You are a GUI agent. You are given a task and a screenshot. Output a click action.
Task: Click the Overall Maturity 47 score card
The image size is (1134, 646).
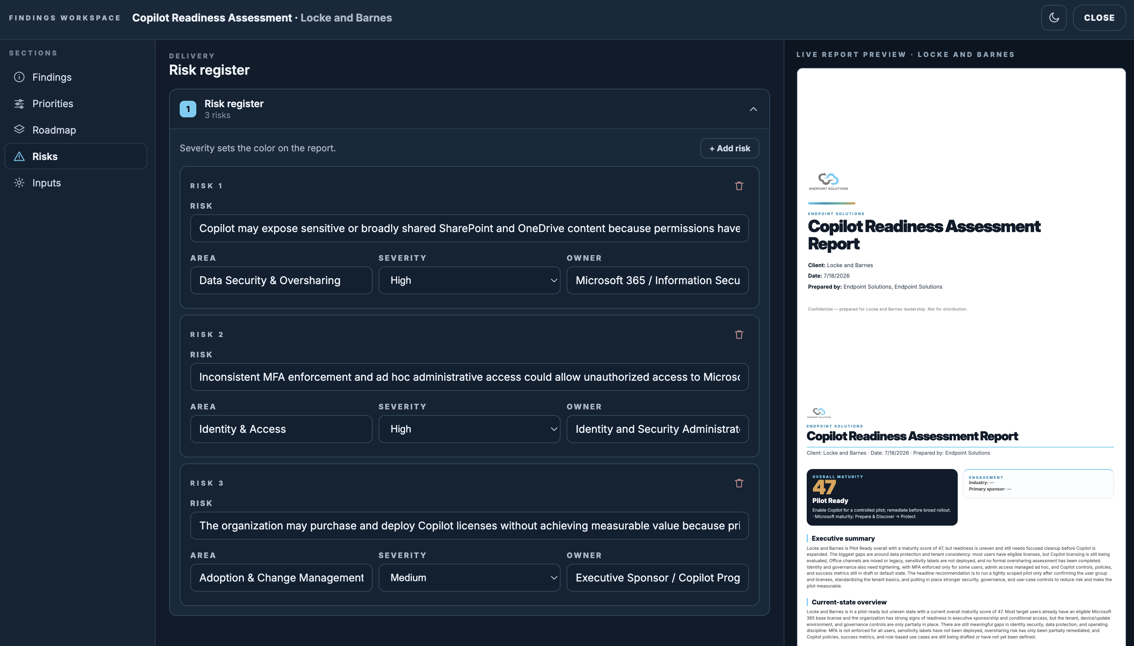click(x=882, y=497)
